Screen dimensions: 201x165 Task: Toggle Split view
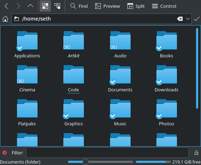click(136, 6)
